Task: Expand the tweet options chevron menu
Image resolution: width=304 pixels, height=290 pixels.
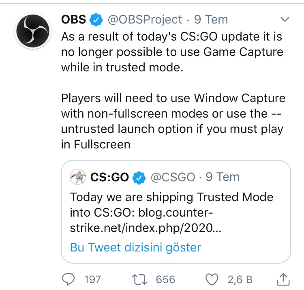Action: coord(285,19)
